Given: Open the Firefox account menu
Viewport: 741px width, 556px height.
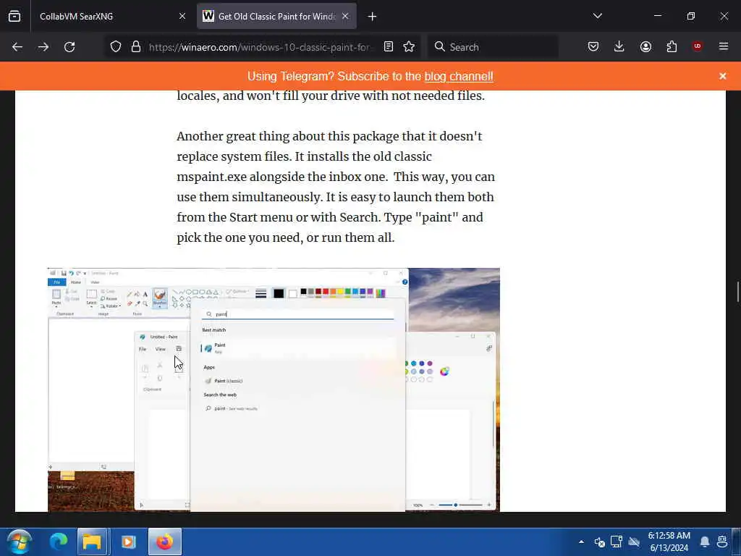Looking at the screenshot, I should tap(645, 46).
